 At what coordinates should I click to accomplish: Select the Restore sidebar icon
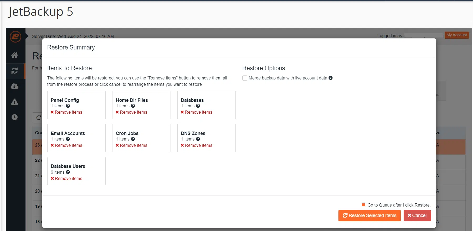(x=15, y=71)
